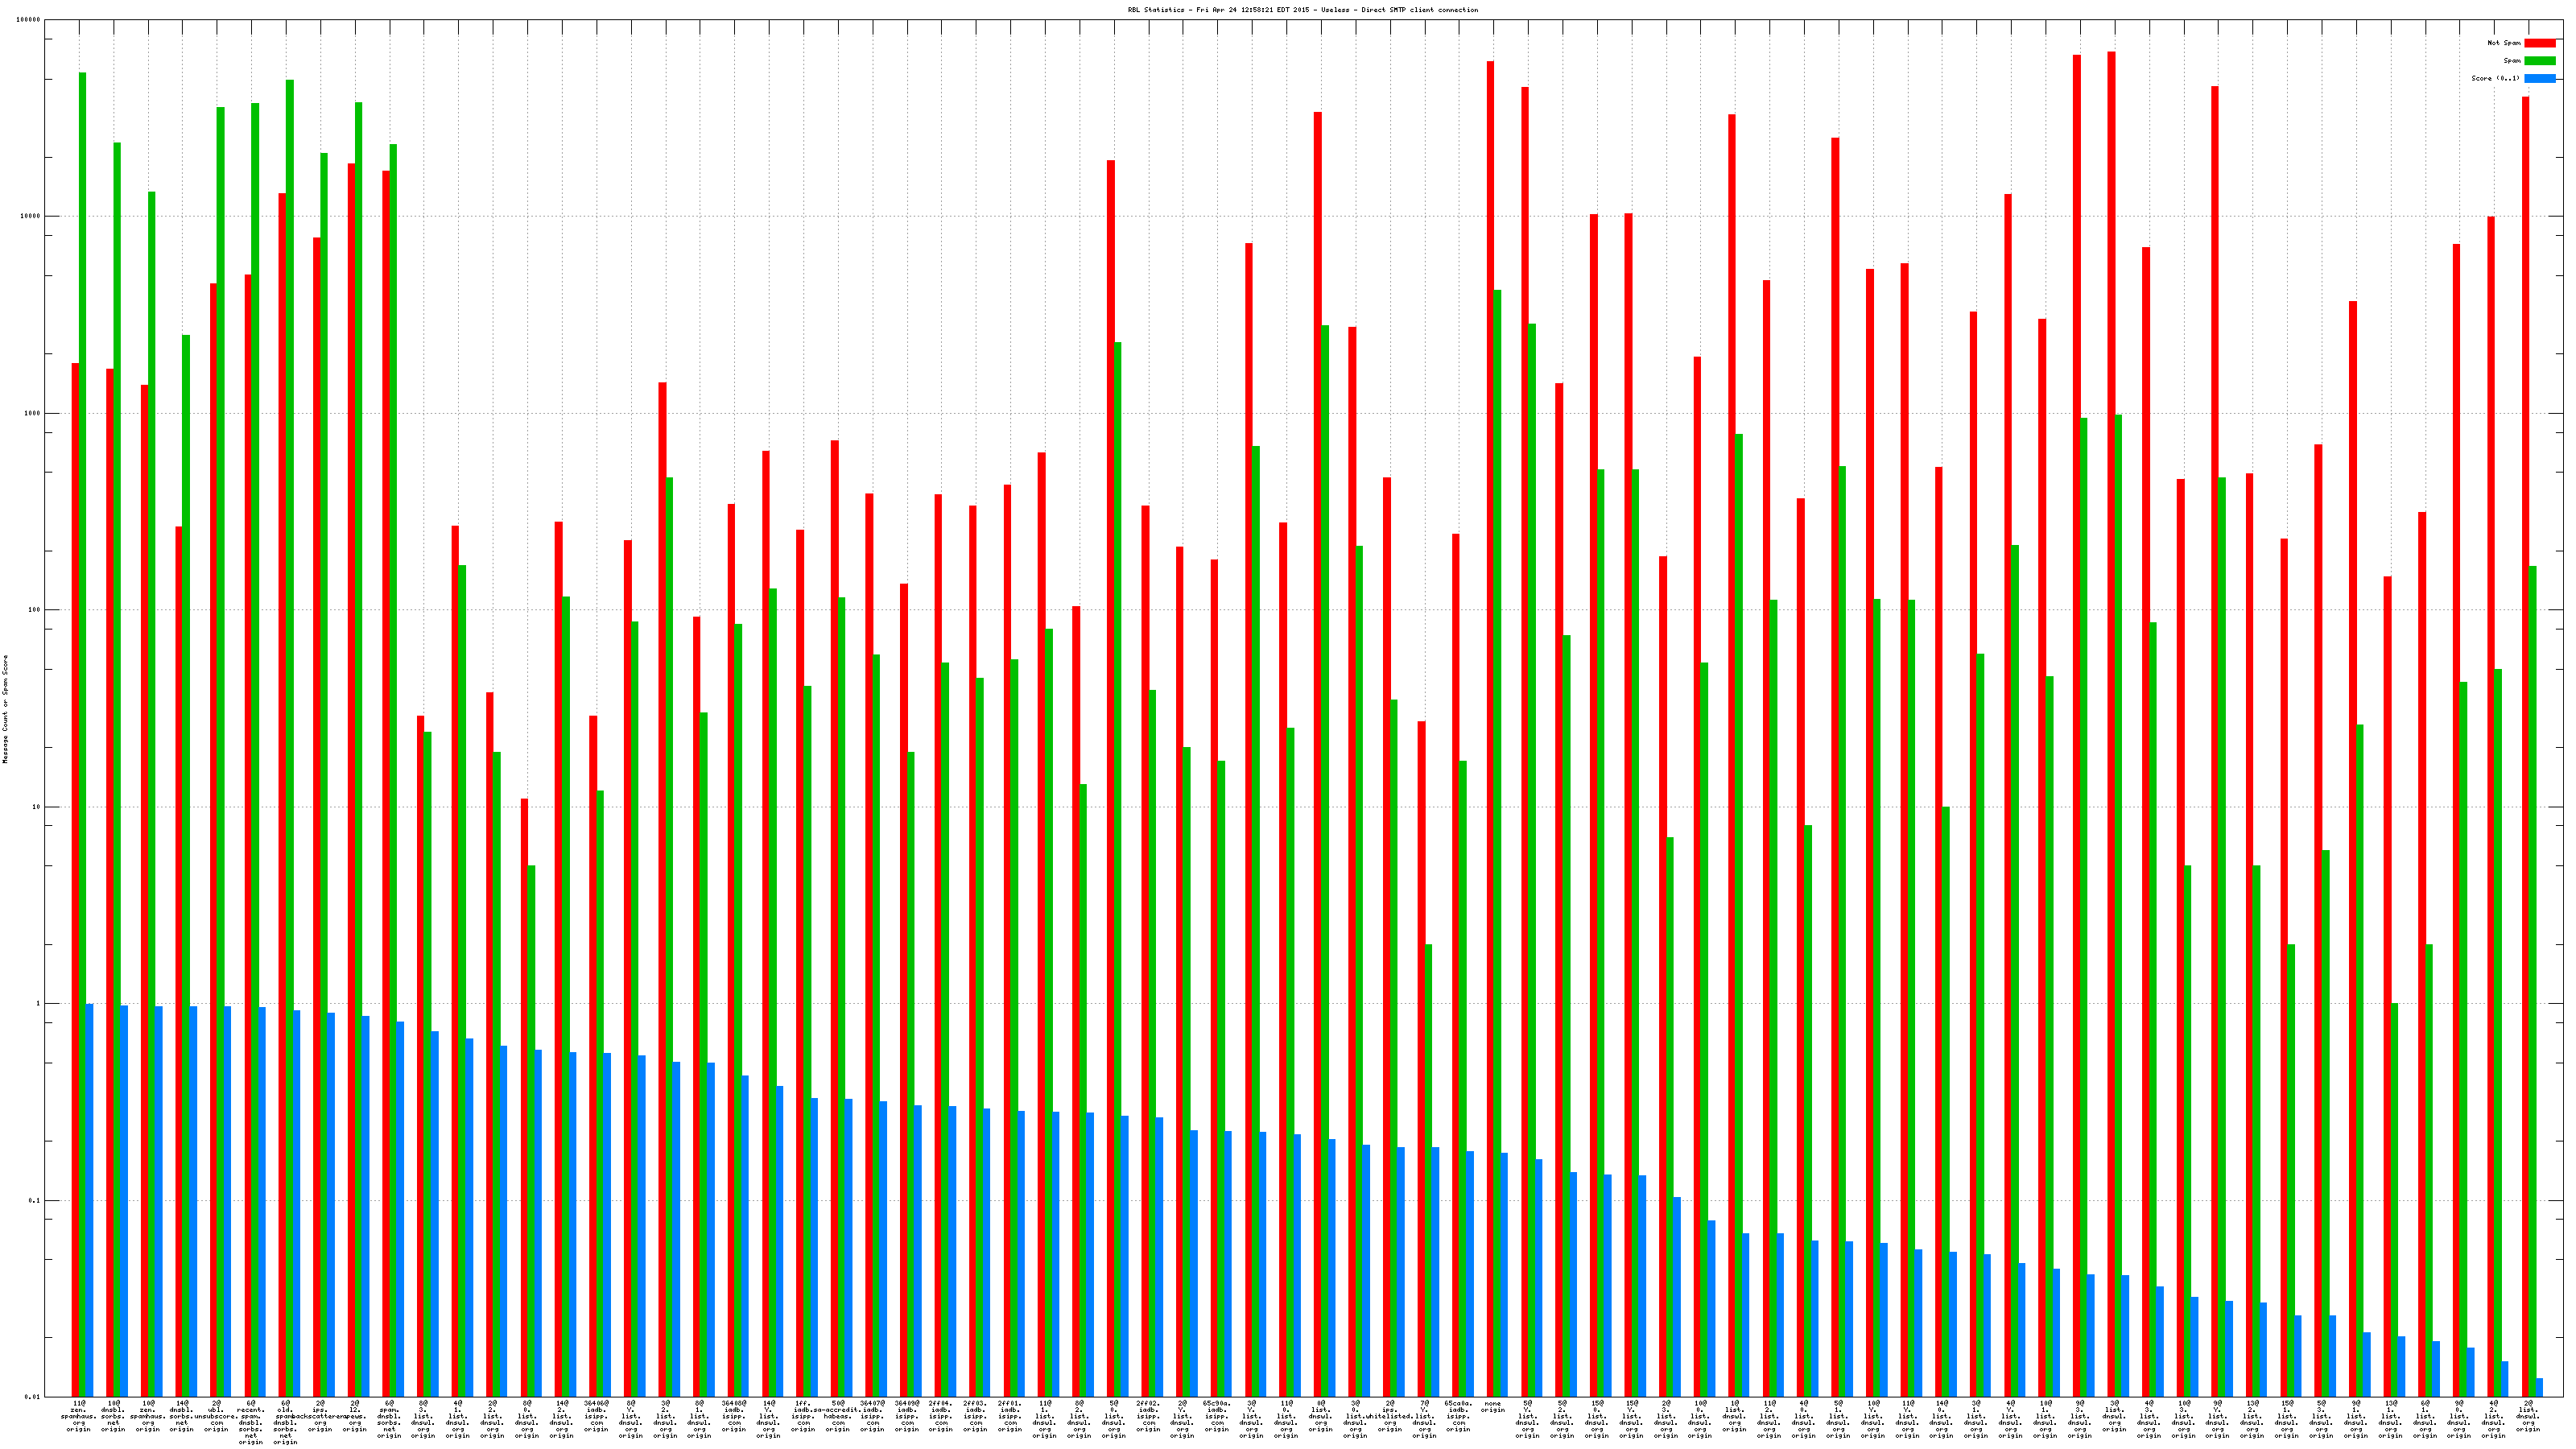Click the 'ubl.unsubscore.com' x-axis label
2576x1449 pixels.
217,1416
